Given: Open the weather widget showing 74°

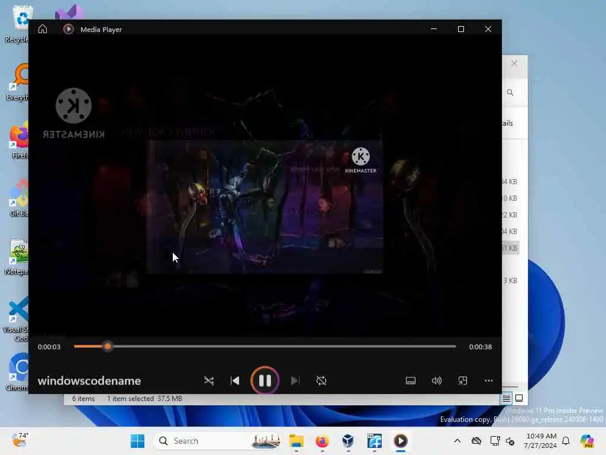Looking at the screenshot, I should pyautogui.click(x=20, y=441).
